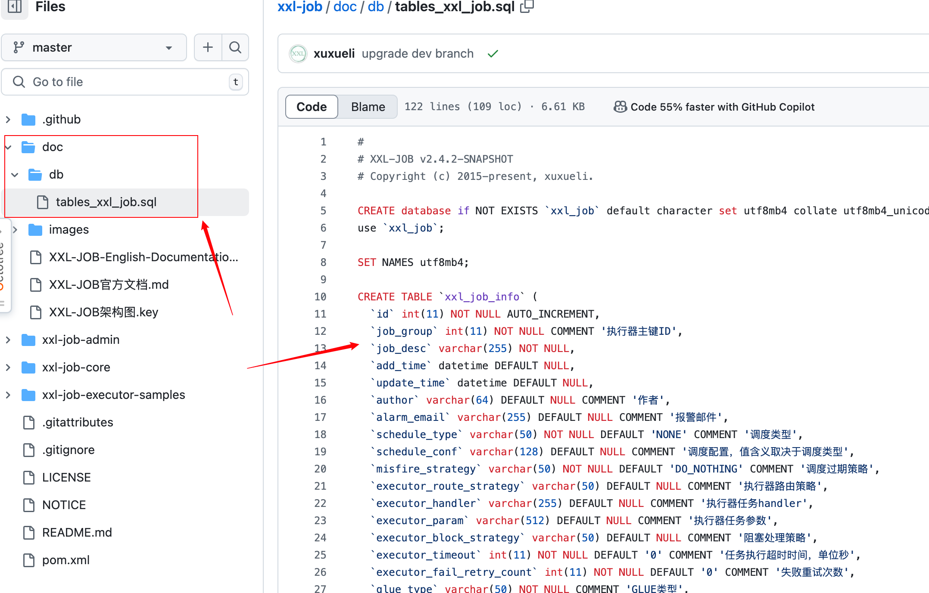Screen dimensions: 929x593
Task: Click line number 10
Action: click(x=320, y=297)
